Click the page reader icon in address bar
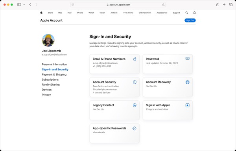236x151 pixels. (73, 5)
